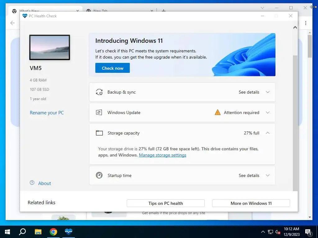Collapse the Storage capacity section chevron
This screenshot has height=238, width=318.
click(268, 133)
